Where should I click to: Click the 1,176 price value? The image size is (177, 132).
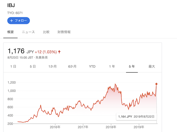click(16, 51)
